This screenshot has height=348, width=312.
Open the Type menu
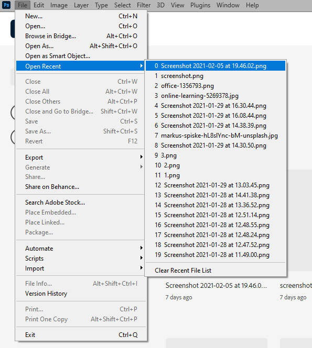point(101,5)
